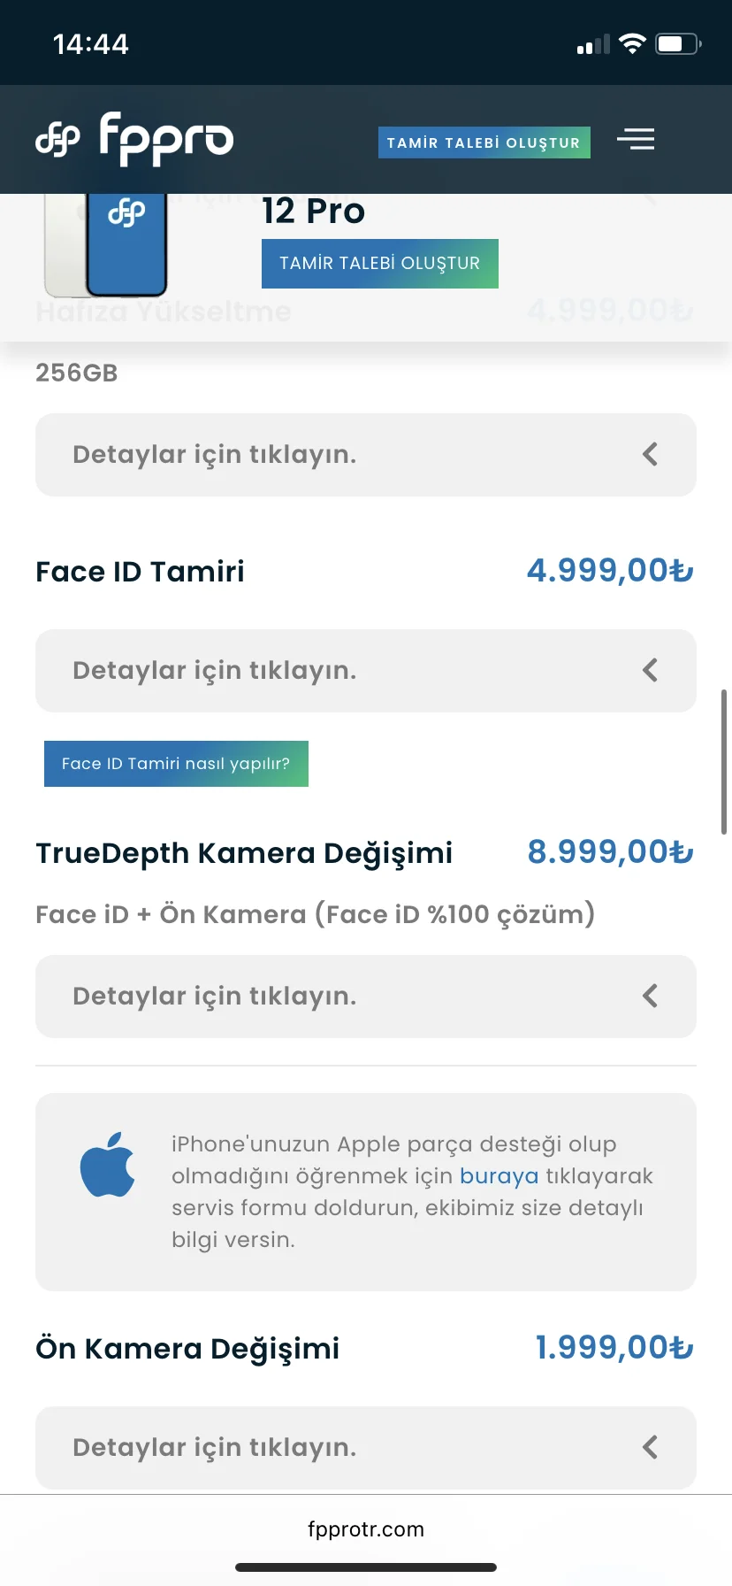The image size is (732, 1586).
Task: Follow the 'buraya' link
Action: (x=499, y=1175)
